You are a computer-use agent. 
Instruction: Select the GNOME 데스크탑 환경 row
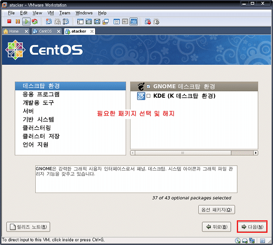click(x=194, y=86)
